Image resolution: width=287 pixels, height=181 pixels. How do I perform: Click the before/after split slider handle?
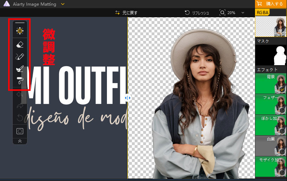coord(128,98)
